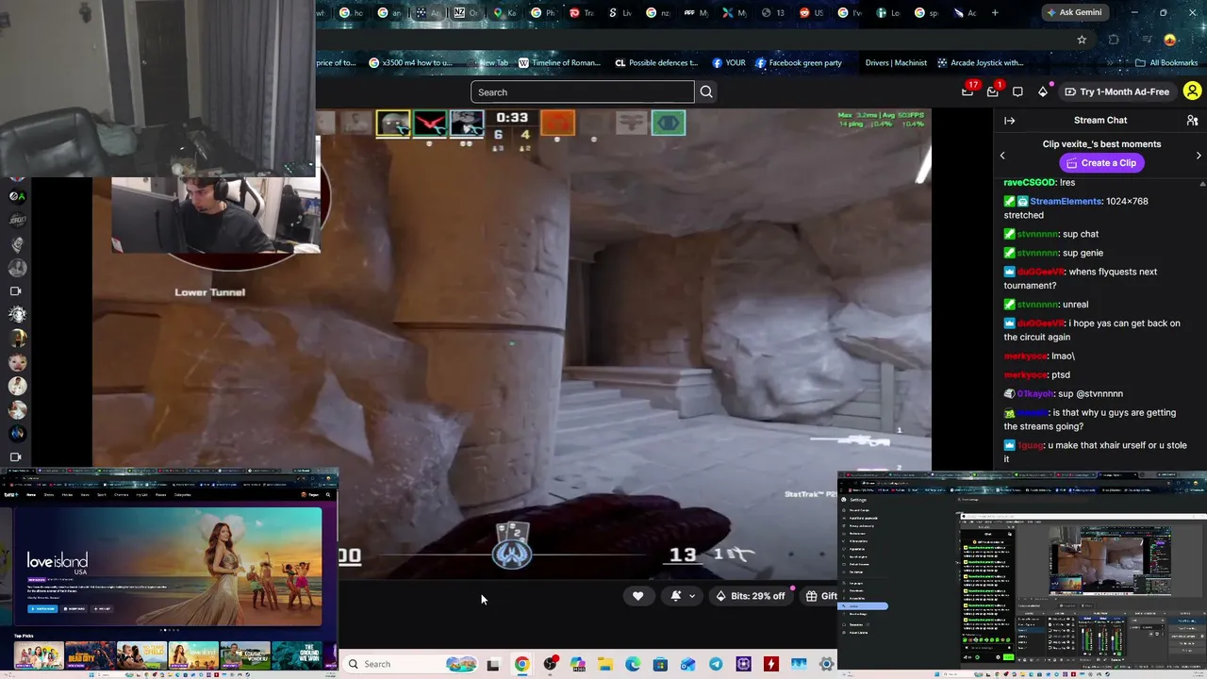Open the 'Facebook green party' bookmark
Image resolution: width=1207 pixels, height=679 pixels.
coord(798,63)
